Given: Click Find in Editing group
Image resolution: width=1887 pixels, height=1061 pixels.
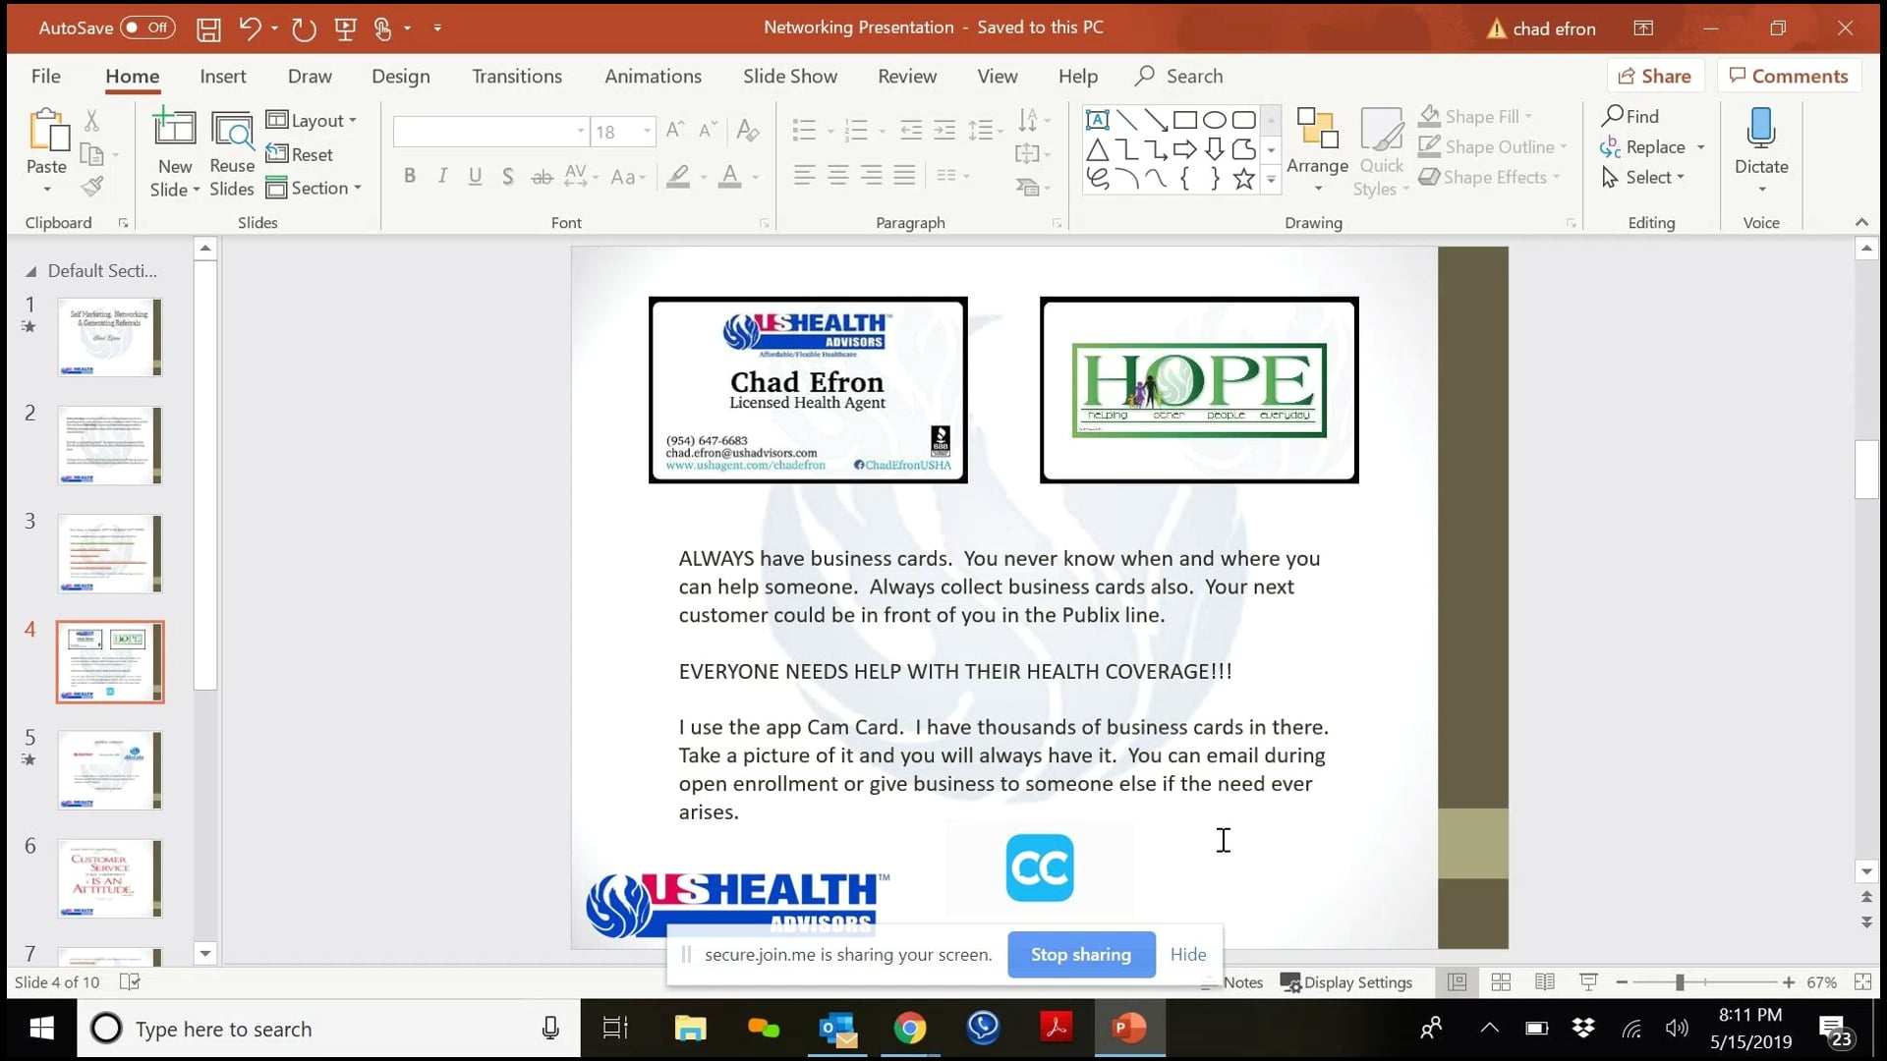Looking at the screenshot, I should (x=1630, y=116).
